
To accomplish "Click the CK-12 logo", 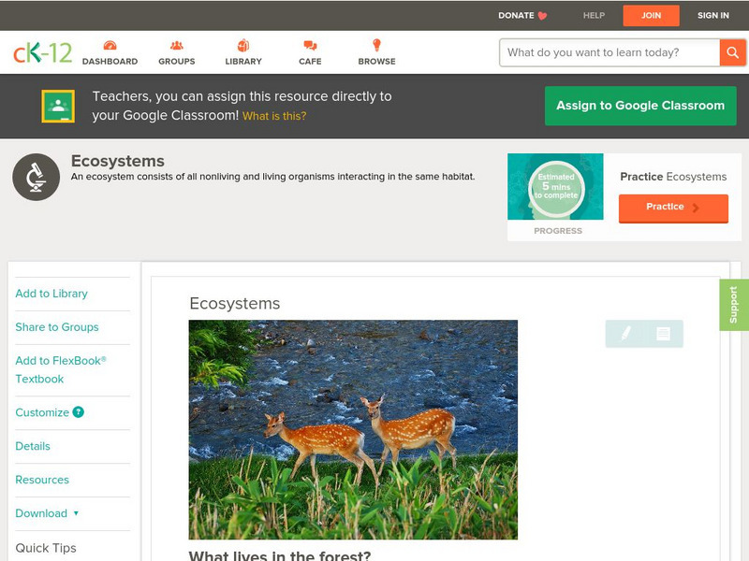I will pyautogui.click(x=42, y=52).
